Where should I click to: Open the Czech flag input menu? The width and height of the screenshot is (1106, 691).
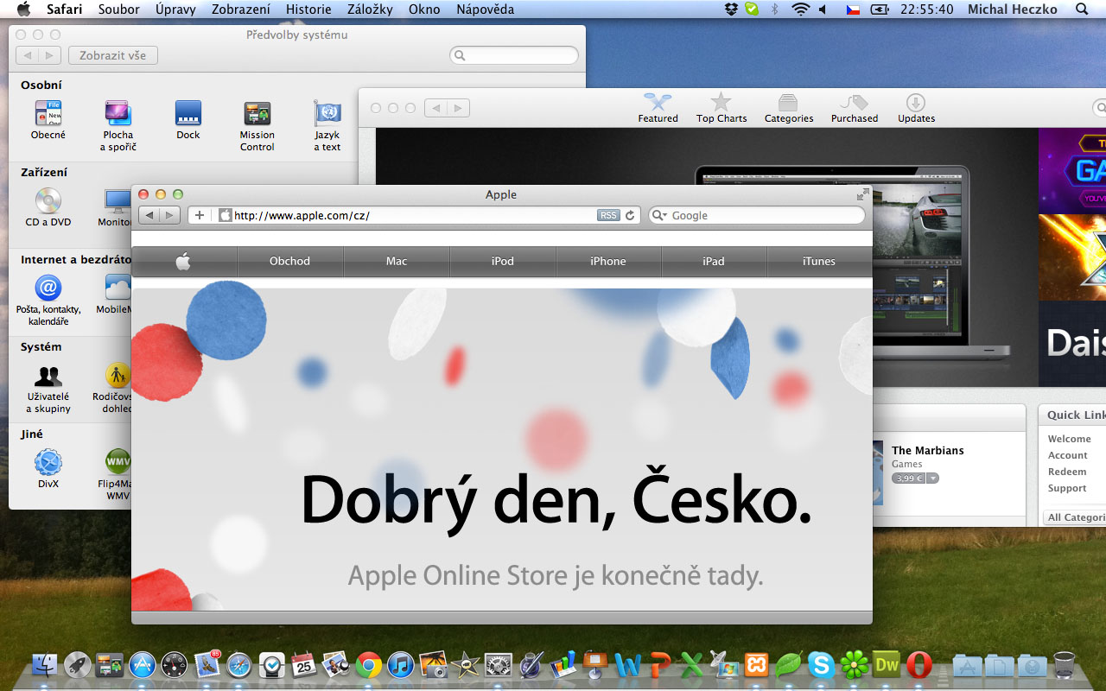tap(852, 10)
